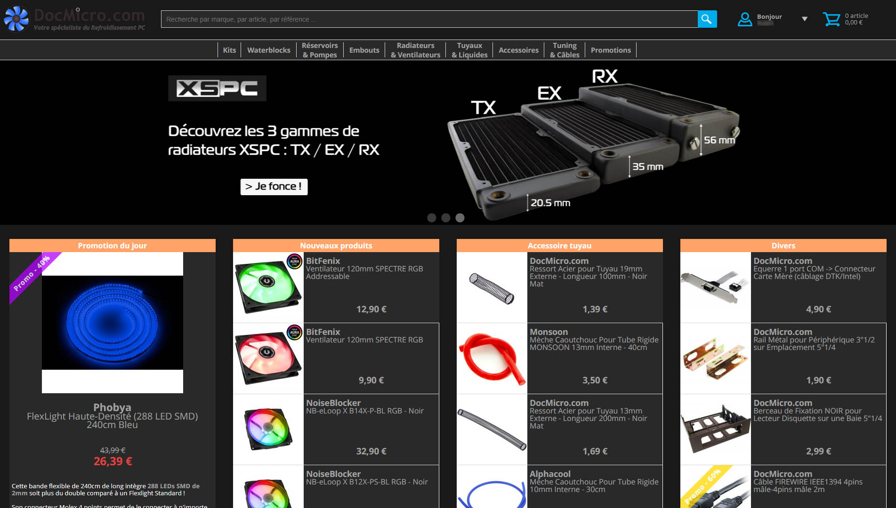This screenshot has width=896, height=508.
Task: Open the Réservoirs & Pompes menu
Action: [x=320, y=50]
